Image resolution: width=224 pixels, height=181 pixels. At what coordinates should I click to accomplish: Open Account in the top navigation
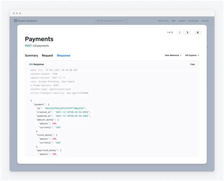(x=205, y=21)
